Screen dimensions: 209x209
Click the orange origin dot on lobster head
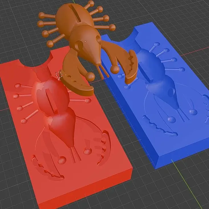pyautogui.click(x=85, y=42)
